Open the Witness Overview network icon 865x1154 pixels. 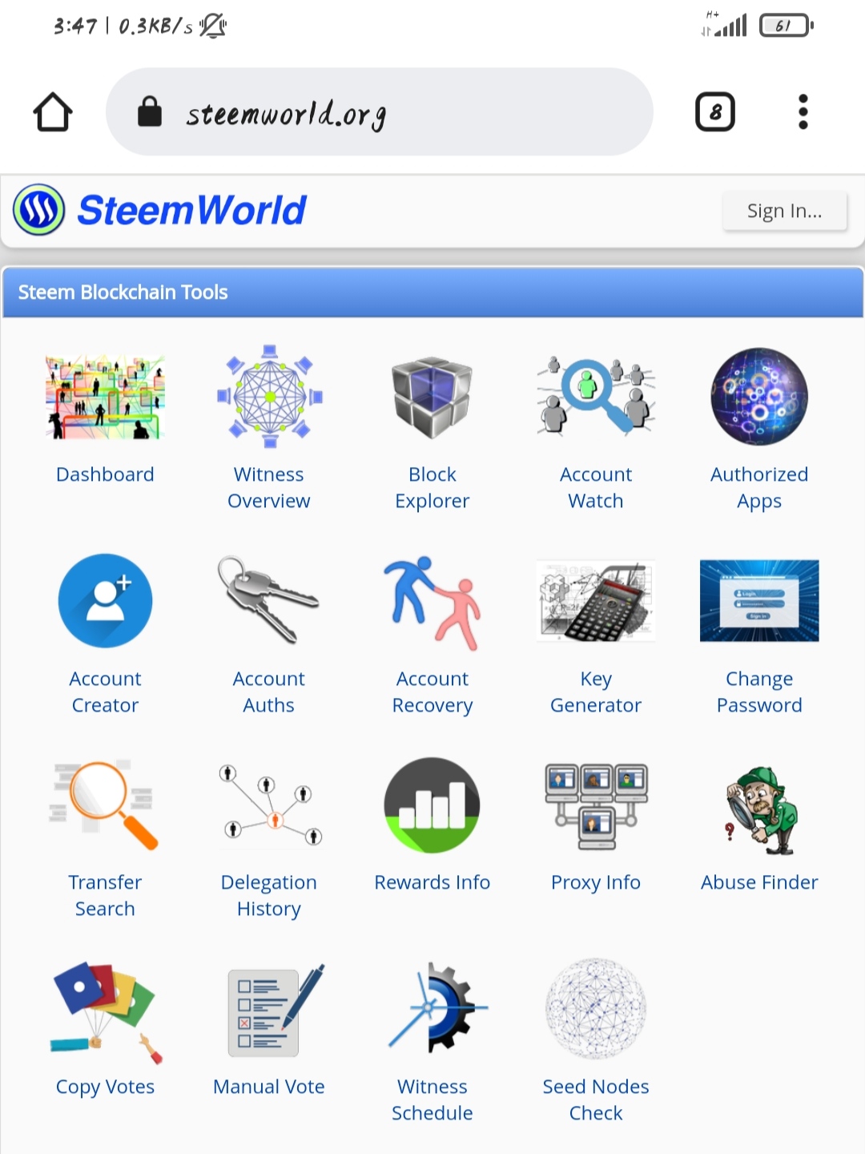pos(269,397)
